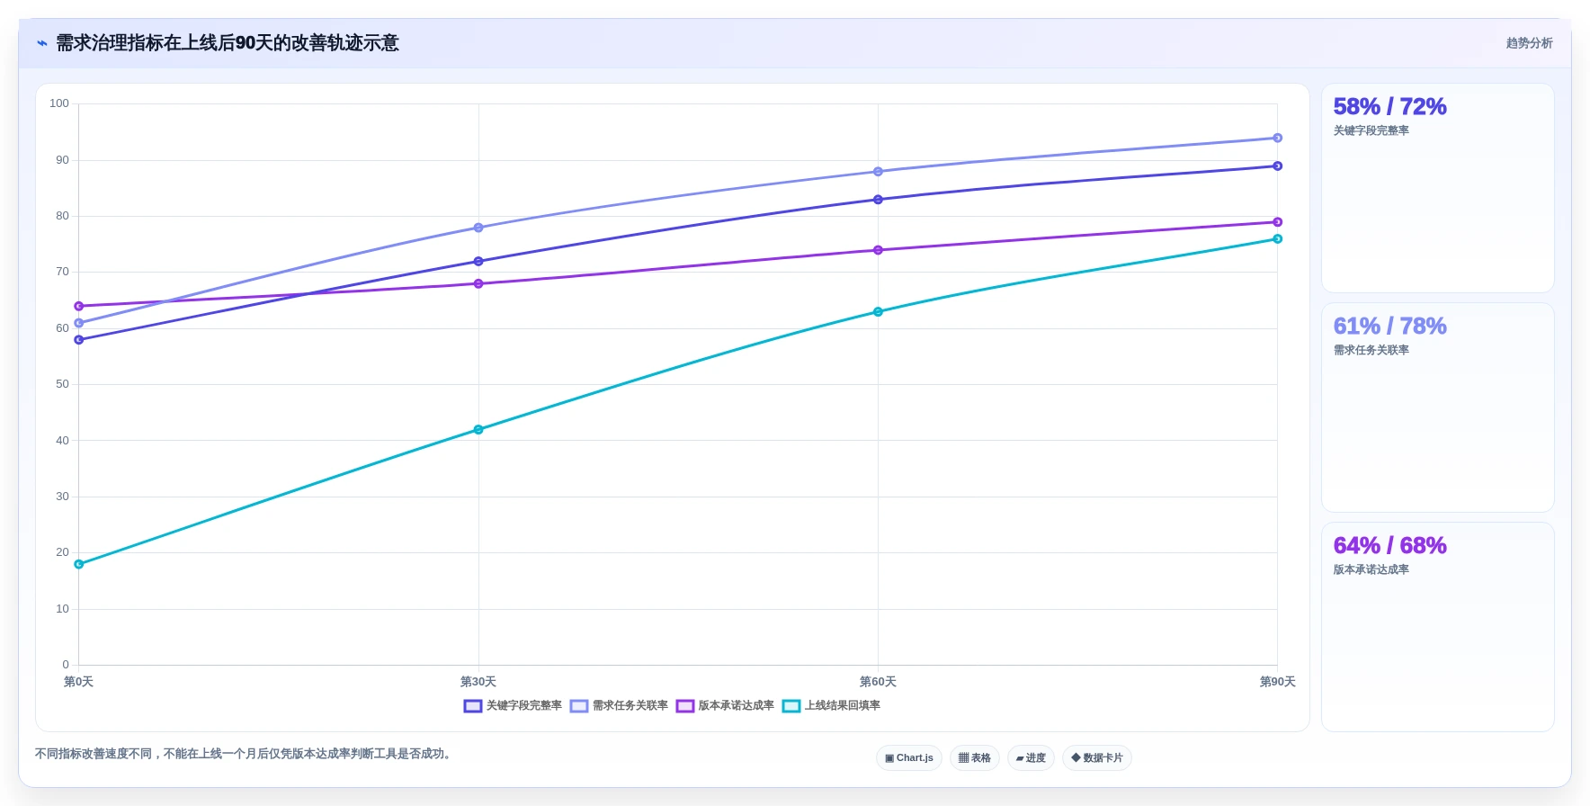Screen dimensions: 1590x806
Task: Click the 50 y-axis tick label
Action: pyautogui.click(x=62, y=384)
